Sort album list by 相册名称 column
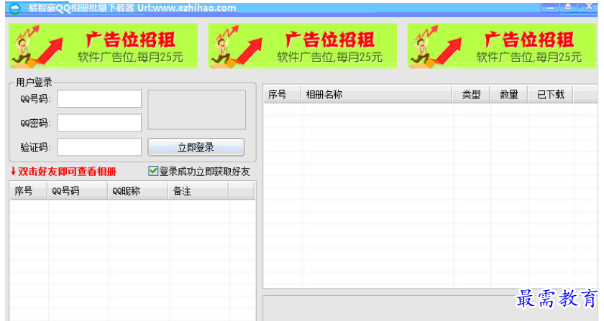 tap(376, 95)
